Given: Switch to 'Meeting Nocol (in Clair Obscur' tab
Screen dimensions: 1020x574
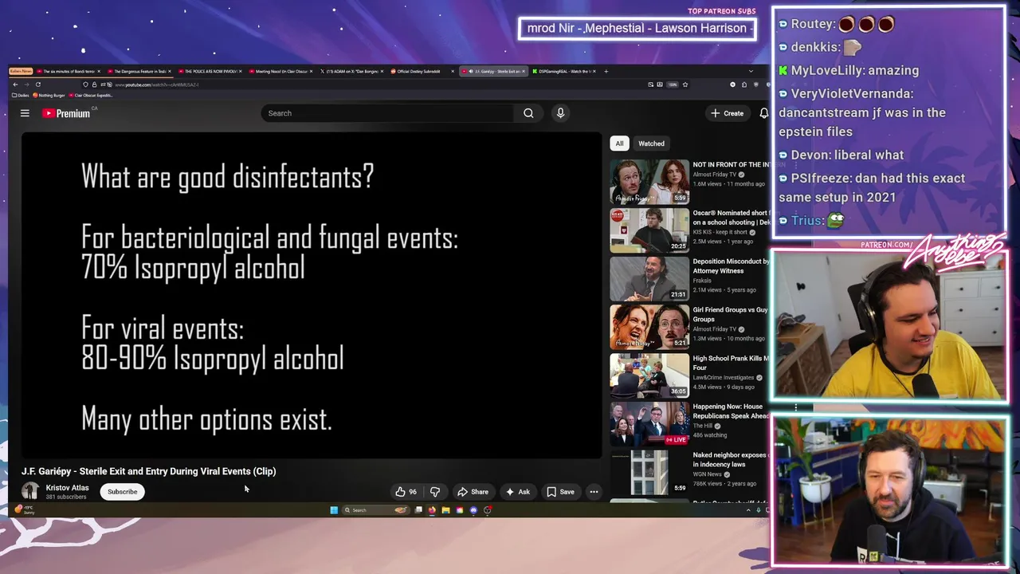Looking at the screenshot, I should tap(281, 72).
